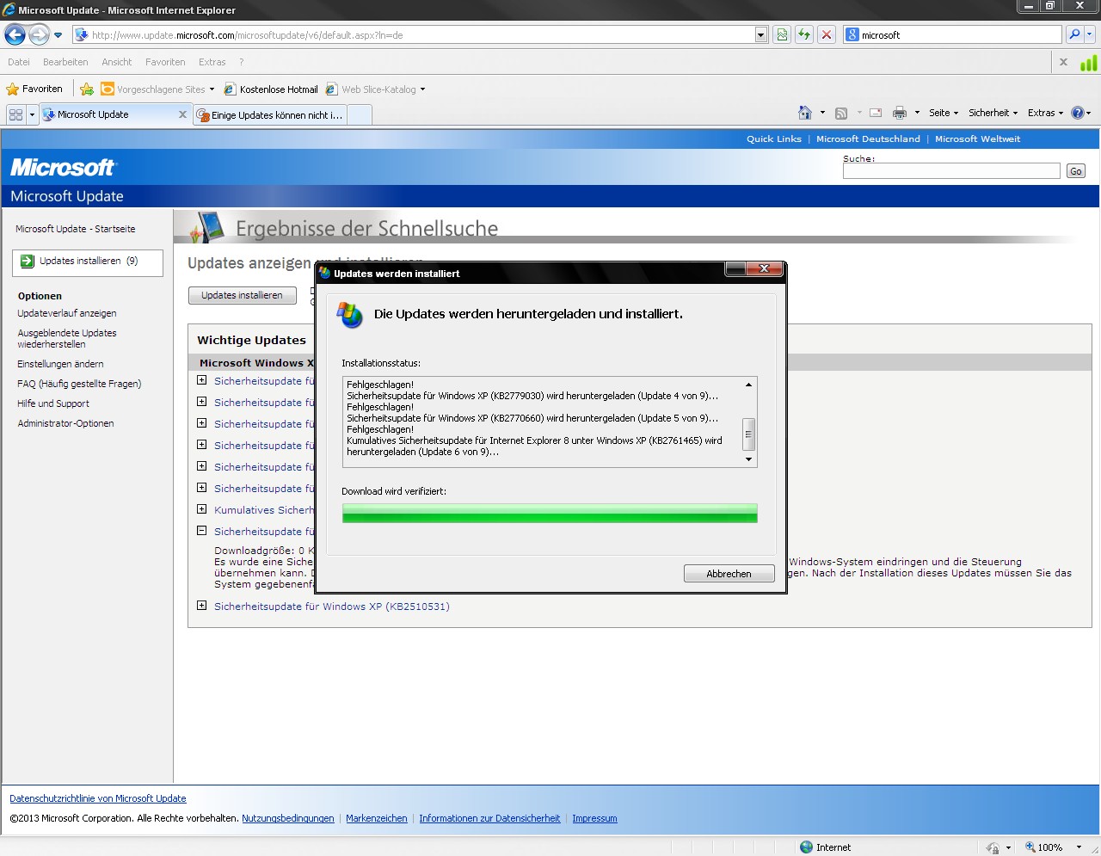The width and height of the screenshot is (1101, 856).
Task: Open Sicherheitsupdate für Windows XP (KB2510531) link
Action: (331, 607)
